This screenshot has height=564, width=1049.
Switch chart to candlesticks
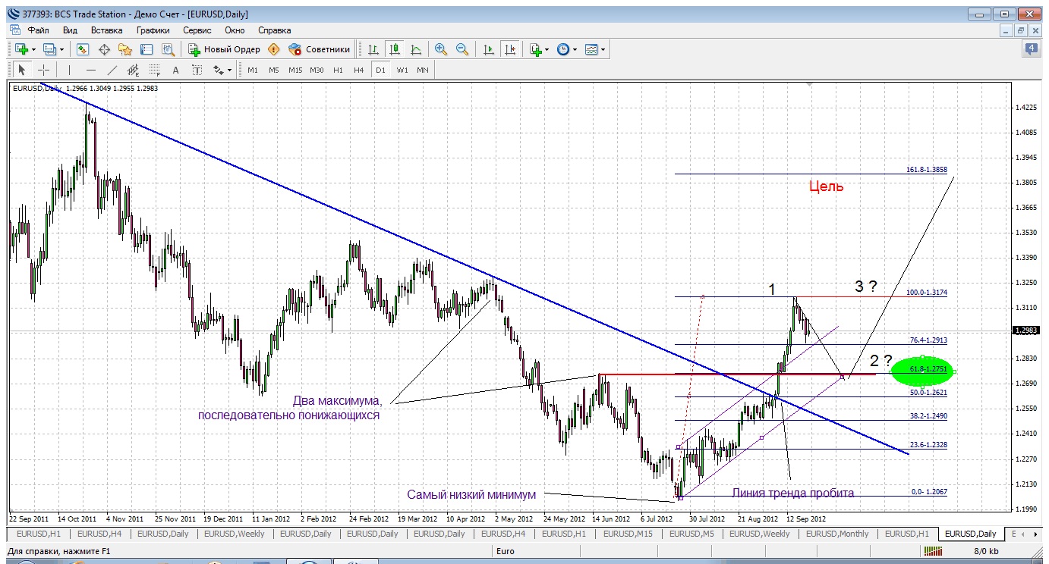395,49
